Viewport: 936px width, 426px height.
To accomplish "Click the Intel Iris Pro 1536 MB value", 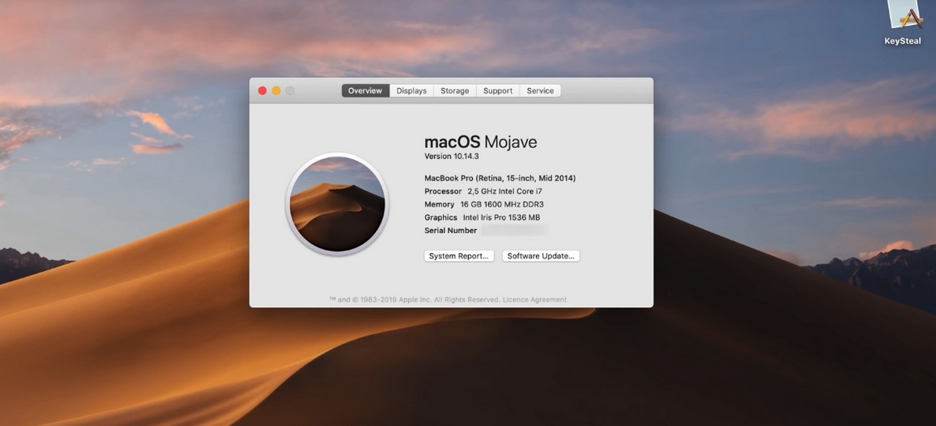I will [x=502, y=218].
